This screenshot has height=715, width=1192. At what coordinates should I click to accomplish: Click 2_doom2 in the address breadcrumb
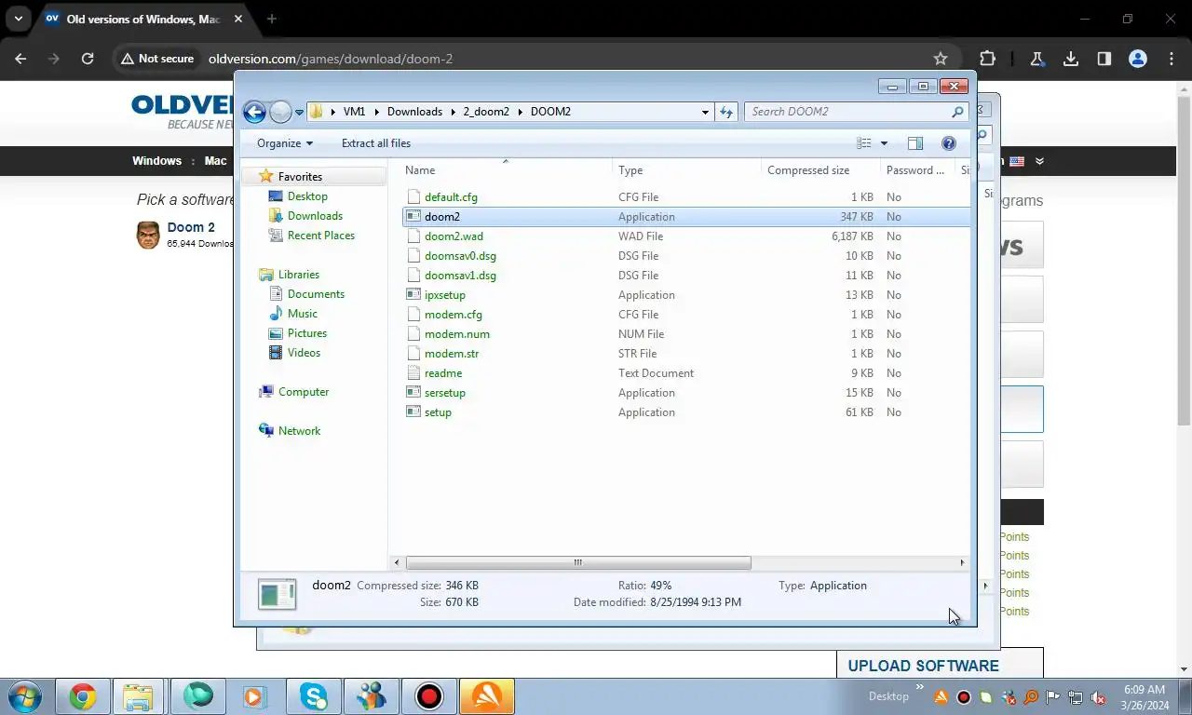tap(486, 112)
